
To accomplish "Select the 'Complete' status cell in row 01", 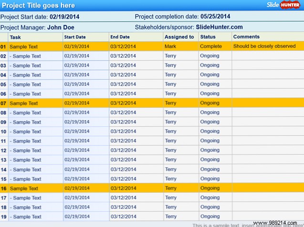I will 211,47.
